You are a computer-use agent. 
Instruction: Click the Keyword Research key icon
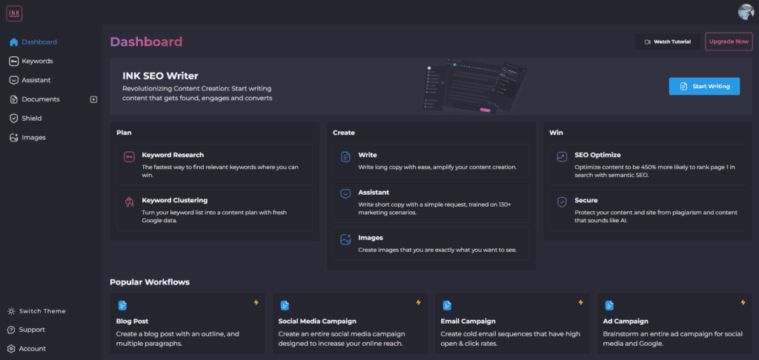(129, 156)
